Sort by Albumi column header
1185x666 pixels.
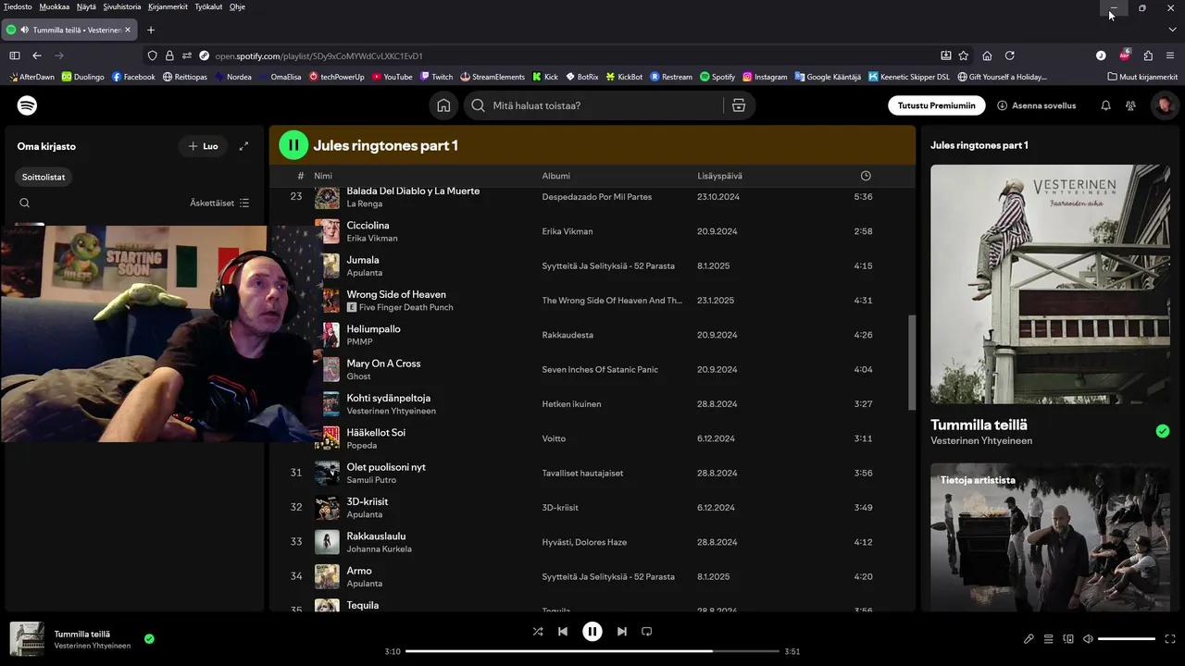pyautogui.click(x=555, y=176)
